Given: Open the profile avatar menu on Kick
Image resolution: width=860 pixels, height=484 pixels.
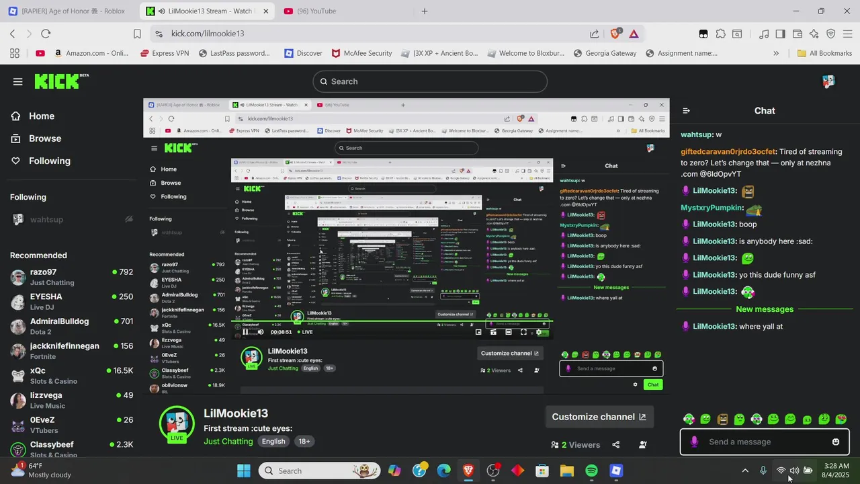Looking at the screenshot, I should click(x=828, y=81).
